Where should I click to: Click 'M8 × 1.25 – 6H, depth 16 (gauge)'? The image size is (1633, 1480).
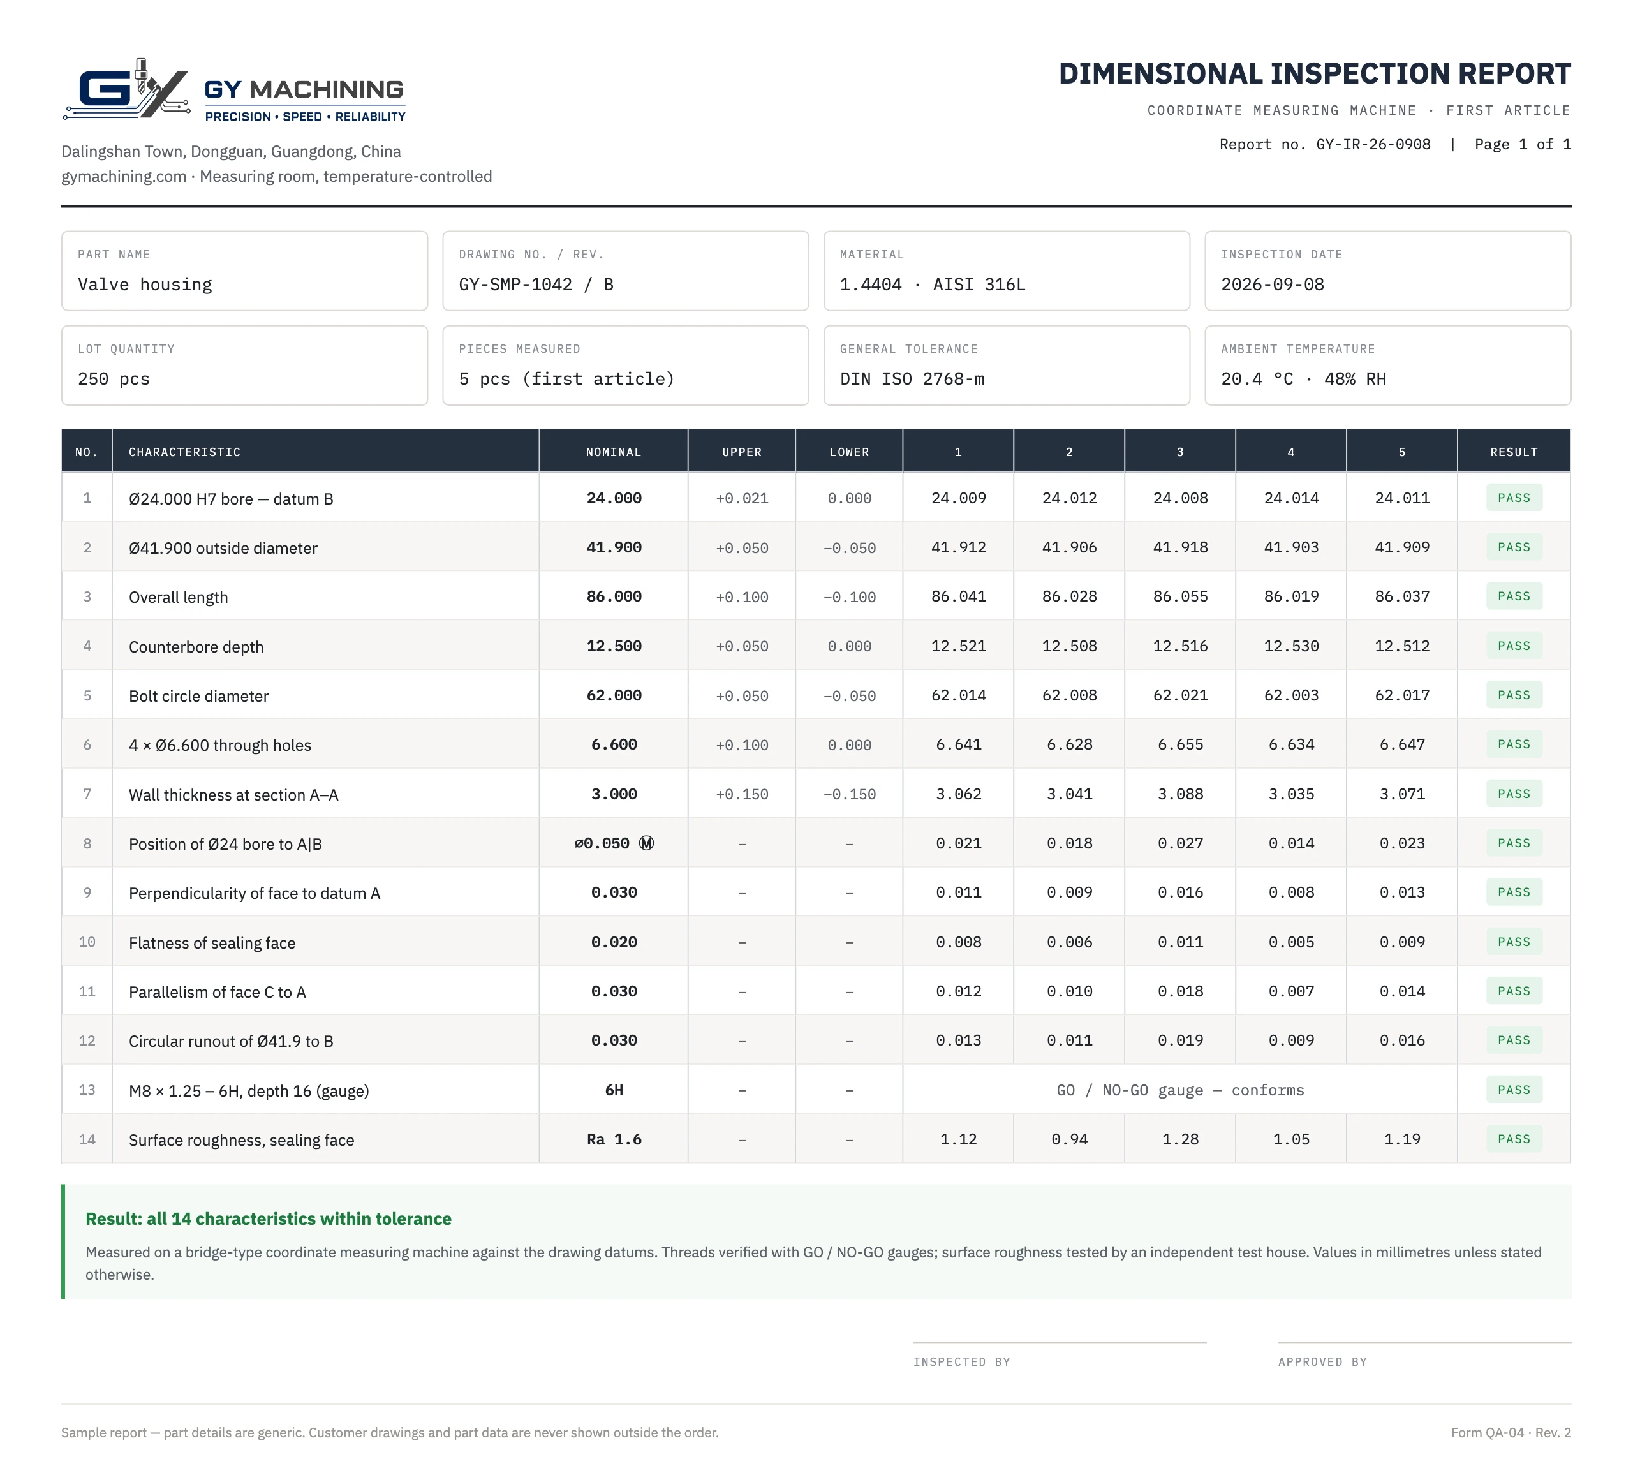click(x=249, y=1091)
